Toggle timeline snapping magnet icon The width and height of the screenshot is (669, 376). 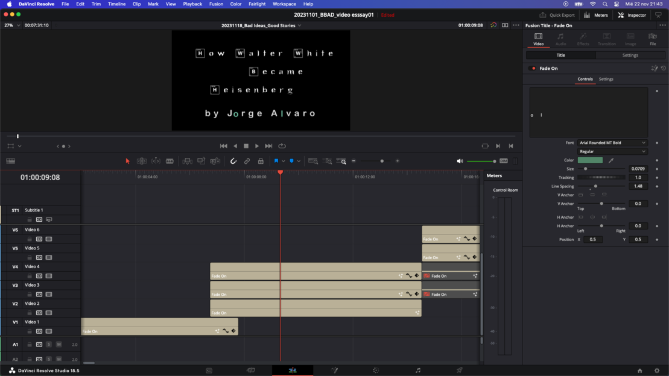coord(233,161)
